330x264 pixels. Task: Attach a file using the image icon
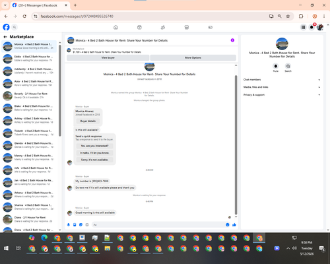click(75, 224)
